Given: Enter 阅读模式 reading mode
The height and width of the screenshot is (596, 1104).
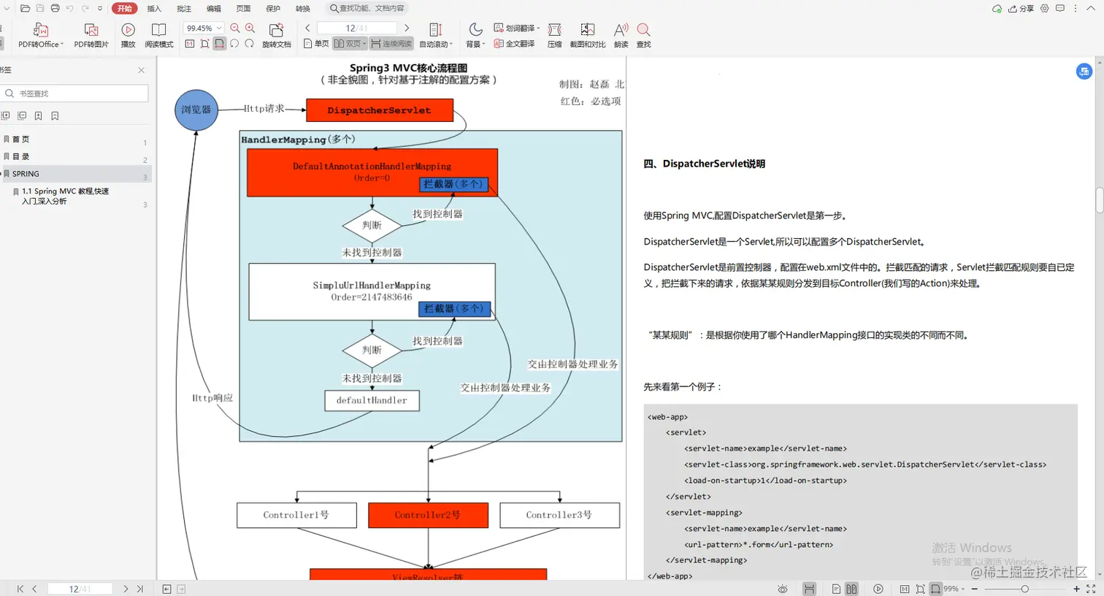Looking at the screenshot, I should pyautogui.click(x=159, y=34).
